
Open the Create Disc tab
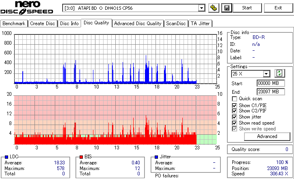(x=43, y=24)
